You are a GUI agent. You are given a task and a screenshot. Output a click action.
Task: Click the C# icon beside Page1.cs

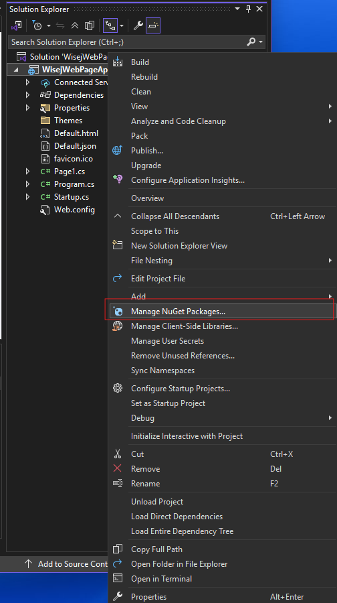pyautogui.click(x=45, y=172)
